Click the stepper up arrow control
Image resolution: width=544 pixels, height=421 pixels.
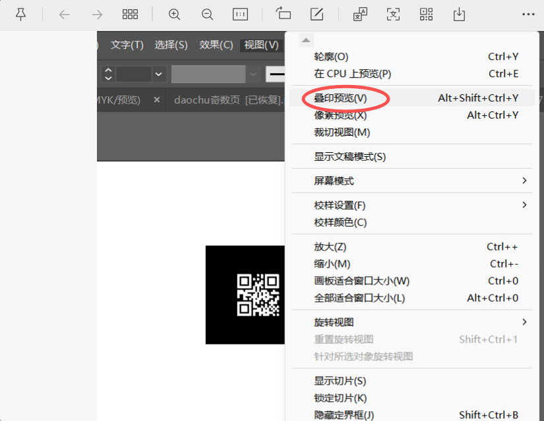pyautogui.click(x=108, y=70)
